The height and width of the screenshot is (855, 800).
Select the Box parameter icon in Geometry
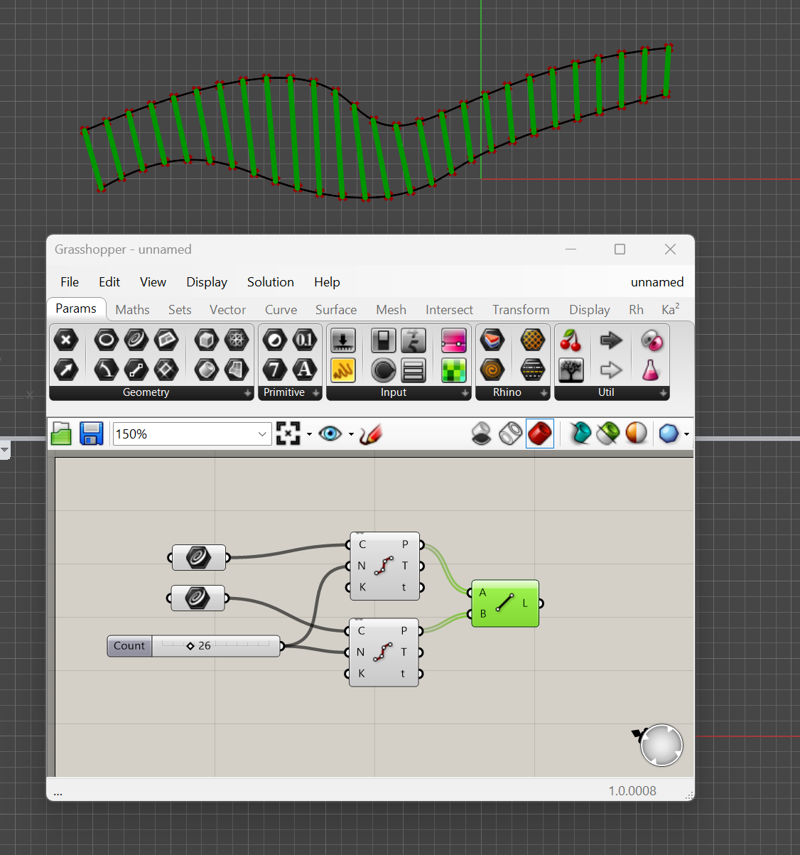(206, 340)
